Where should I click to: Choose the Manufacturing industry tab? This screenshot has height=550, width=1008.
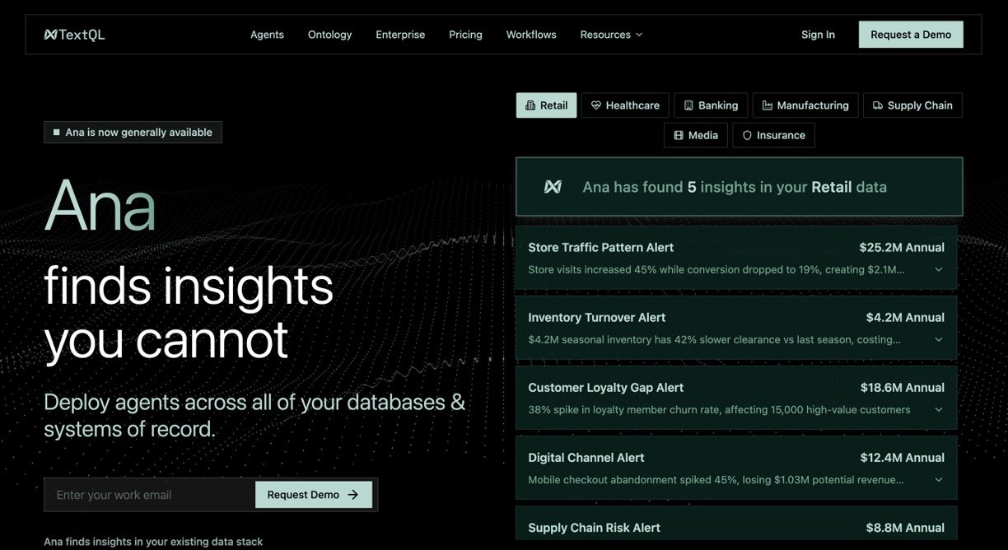click(805, 105)
